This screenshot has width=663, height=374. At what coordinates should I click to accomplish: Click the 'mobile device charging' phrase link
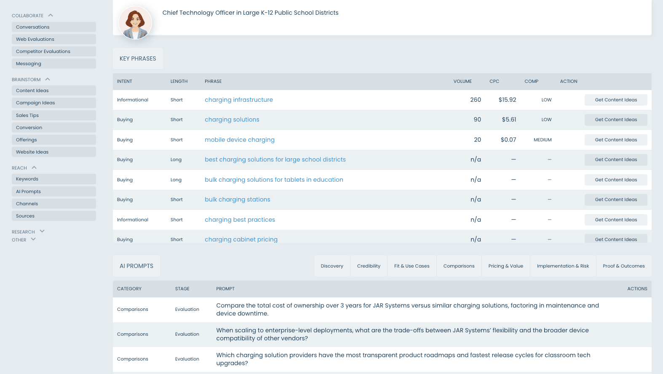click(x=240, y=140)
